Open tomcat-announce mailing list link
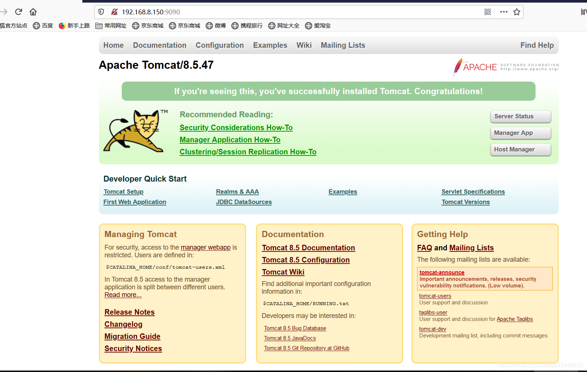The height and width of the screenshot is (372, 587). tap(442, 272)
